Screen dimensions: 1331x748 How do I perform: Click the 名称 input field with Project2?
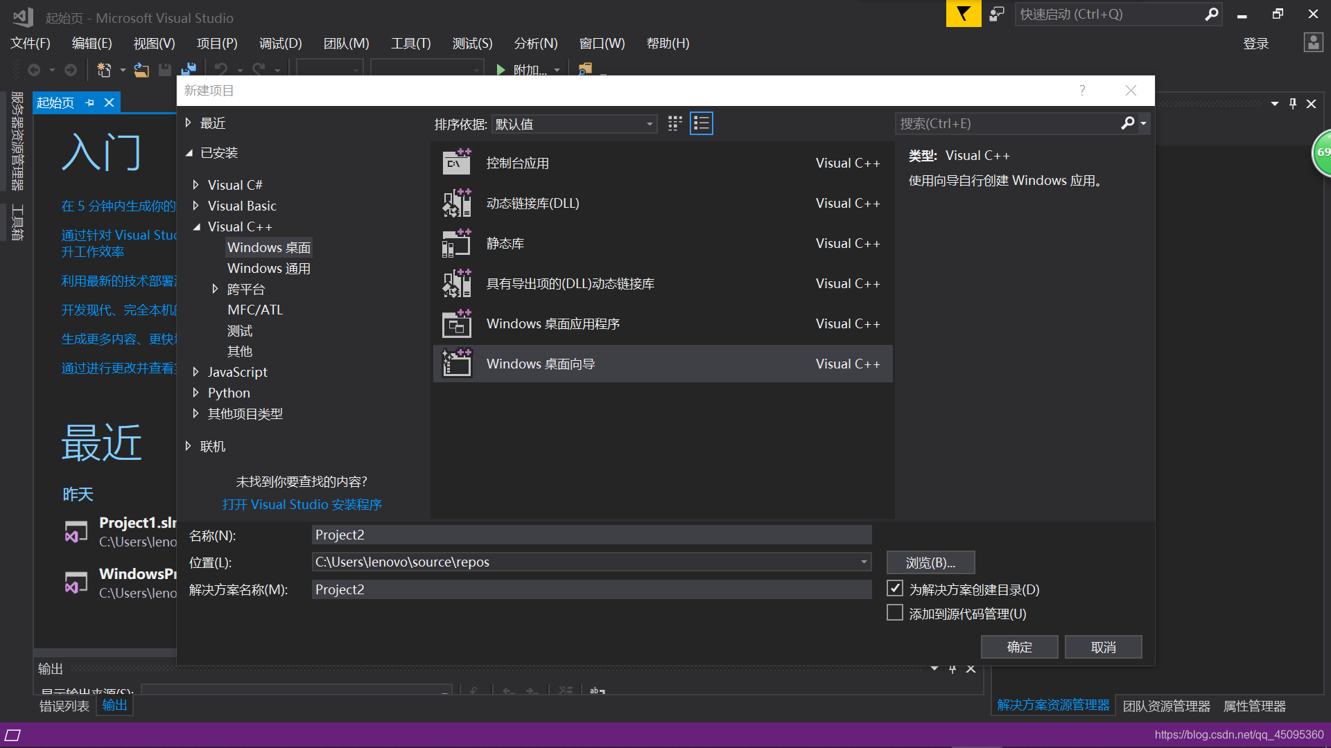tap(591, 535)
